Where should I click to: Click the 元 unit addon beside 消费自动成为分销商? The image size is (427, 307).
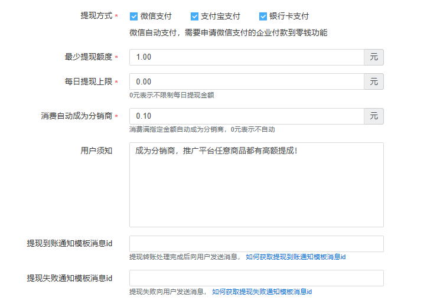pyautogui.click(x=374, y=116)
